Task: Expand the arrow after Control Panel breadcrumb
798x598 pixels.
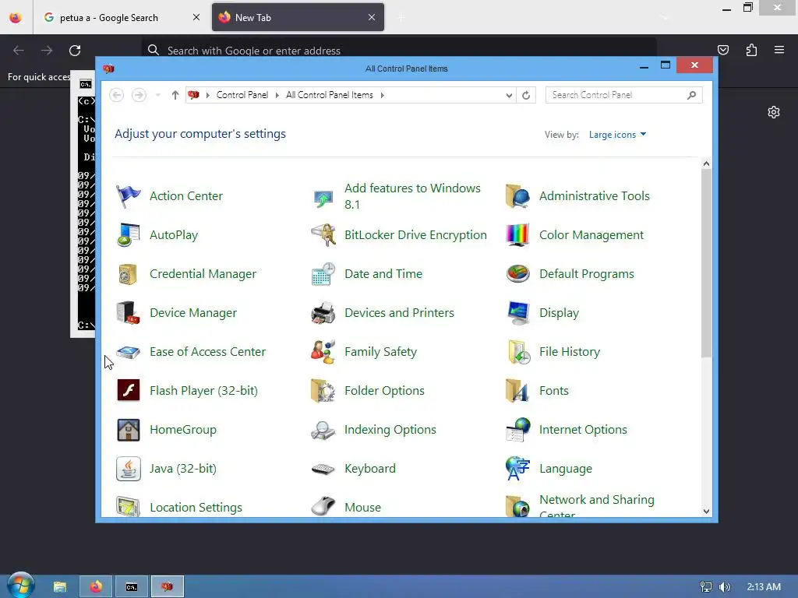Action: coord(277,95)
